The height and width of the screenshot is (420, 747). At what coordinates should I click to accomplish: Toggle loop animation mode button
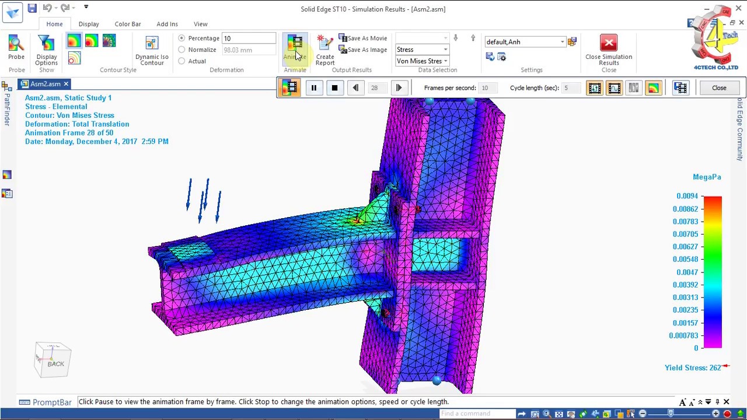[594, 87]
